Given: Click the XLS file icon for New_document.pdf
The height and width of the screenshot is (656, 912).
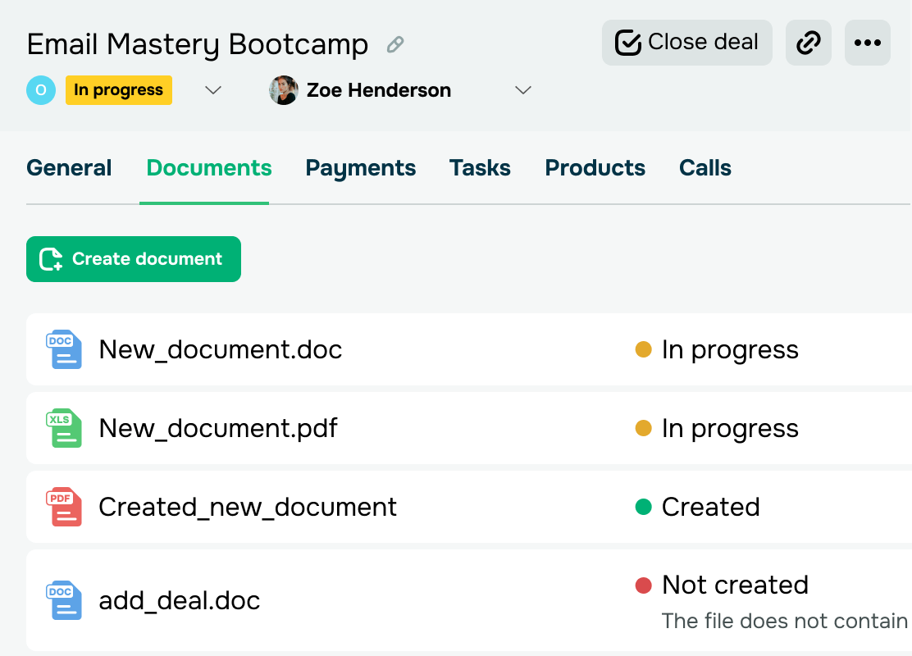Looking at the screenshot, I should coord(64,428).
